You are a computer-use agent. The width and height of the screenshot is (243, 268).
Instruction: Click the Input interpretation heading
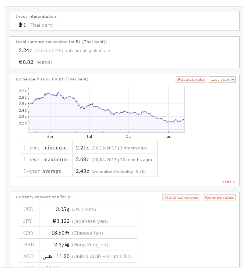(x=36, y=17)
